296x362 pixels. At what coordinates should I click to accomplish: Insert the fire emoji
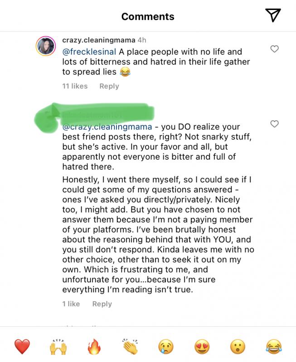94,348
